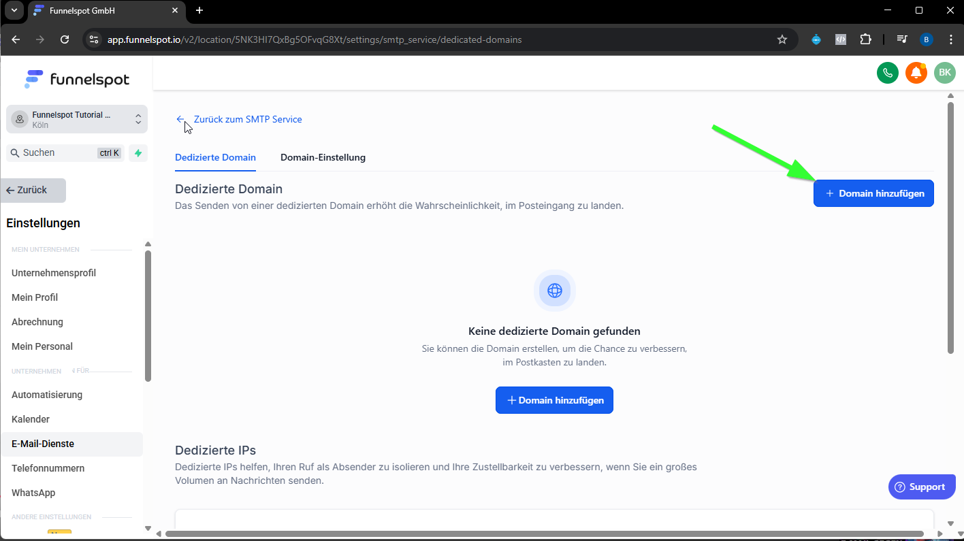This screenshot has height=541, width=964.
Task: Open the BK user avatar menu
Action: [945, 73]
